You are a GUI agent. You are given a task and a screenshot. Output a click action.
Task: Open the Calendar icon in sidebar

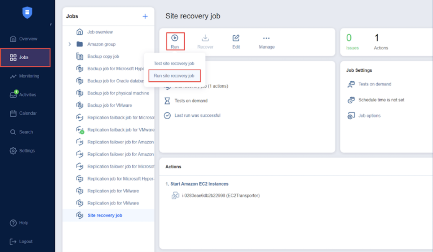point(13,114)
